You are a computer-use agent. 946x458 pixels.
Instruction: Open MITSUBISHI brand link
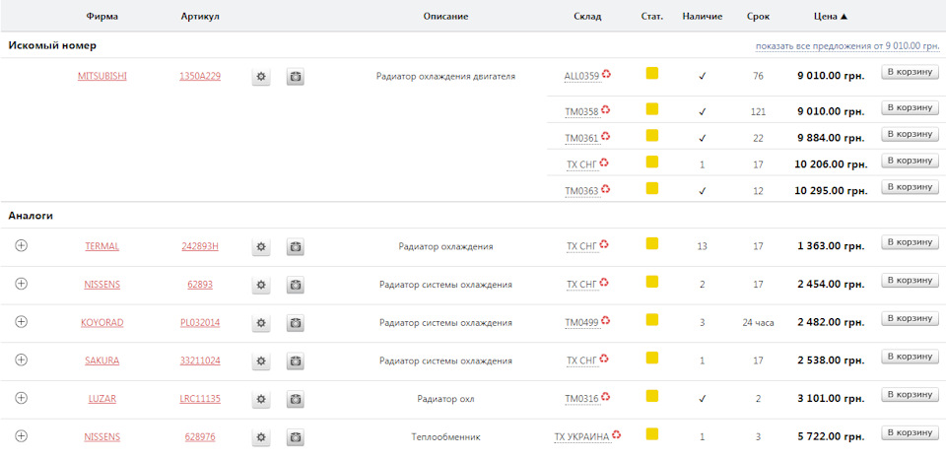tap(101, 77)
